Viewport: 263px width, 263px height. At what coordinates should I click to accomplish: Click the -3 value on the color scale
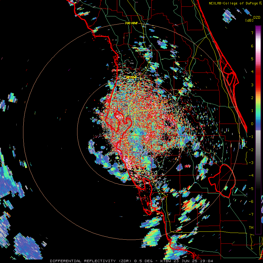pos(251,163)
